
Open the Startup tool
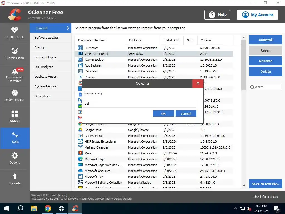50,47
